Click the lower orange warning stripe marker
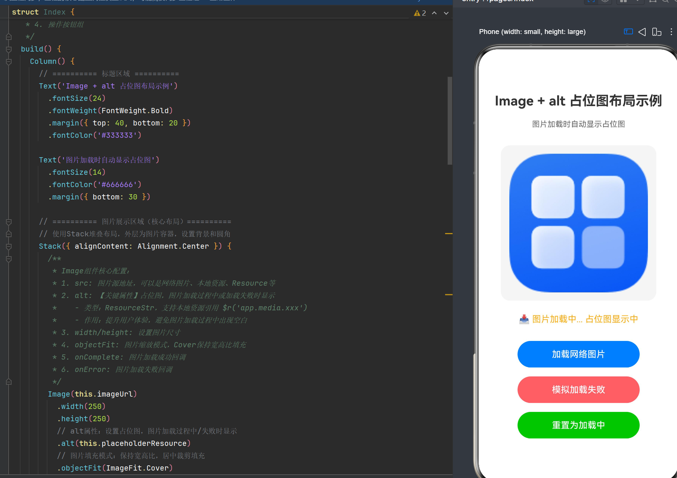The height and width of the screenshot is (478, 677). pyautogui.click(x=448, y=295)
